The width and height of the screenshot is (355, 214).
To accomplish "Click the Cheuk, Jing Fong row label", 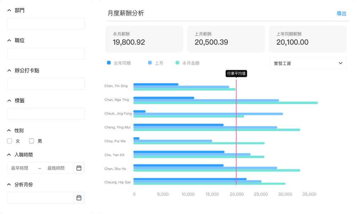I will click(118, 114).
